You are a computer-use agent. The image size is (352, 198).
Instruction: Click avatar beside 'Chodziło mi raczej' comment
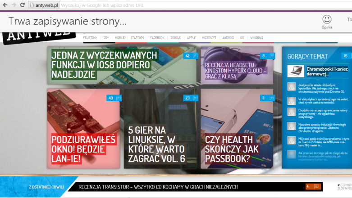tap(292, 112)
